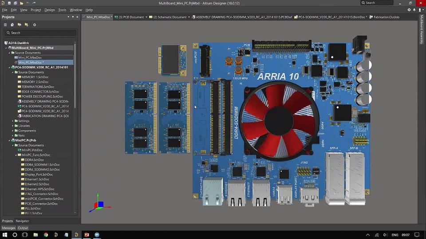The width and height of the screenshot is (426, 239).
Task: Open the Window menu
Action: pyautogui.click(x=76, y=10)
